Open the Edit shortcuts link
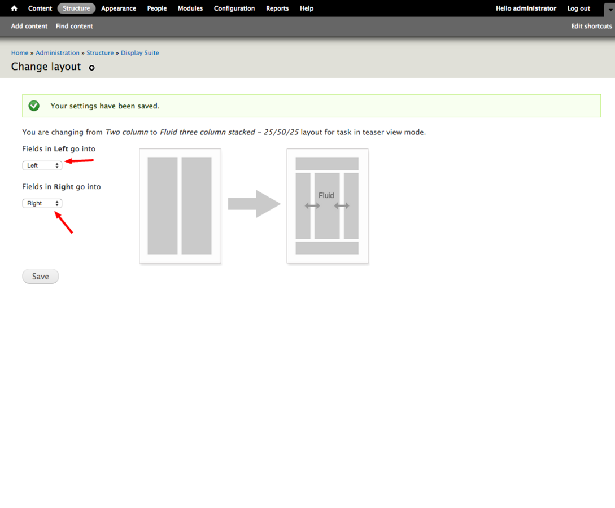The width and height of the screenshot is (615, 508). click(591, 27)
